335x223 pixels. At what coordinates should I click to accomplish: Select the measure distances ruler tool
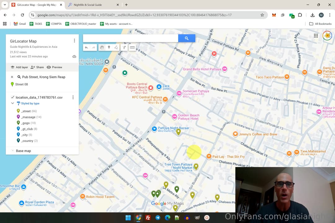pos(132,48)
